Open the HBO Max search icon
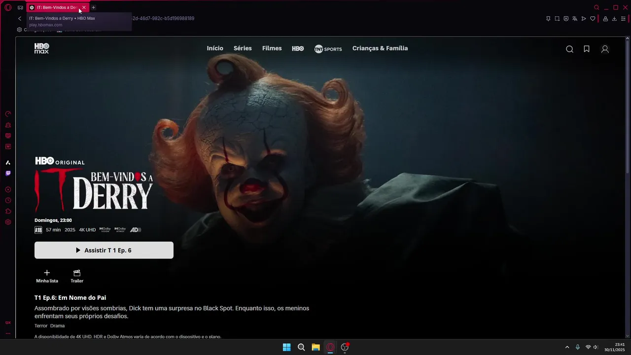Viewport: 631px width, 355px height. click(x=569, y=49)
